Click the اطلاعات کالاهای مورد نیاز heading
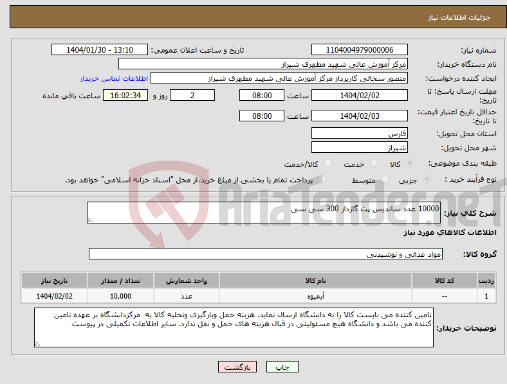 pos(450,232)
